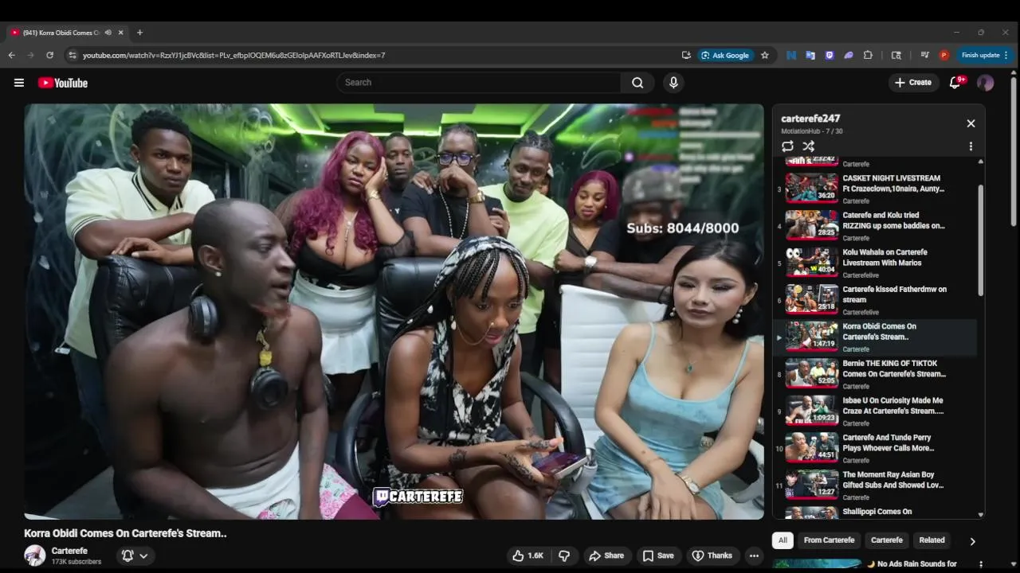Click the Thanks button

pyautogui.click(x=712, y=555)
